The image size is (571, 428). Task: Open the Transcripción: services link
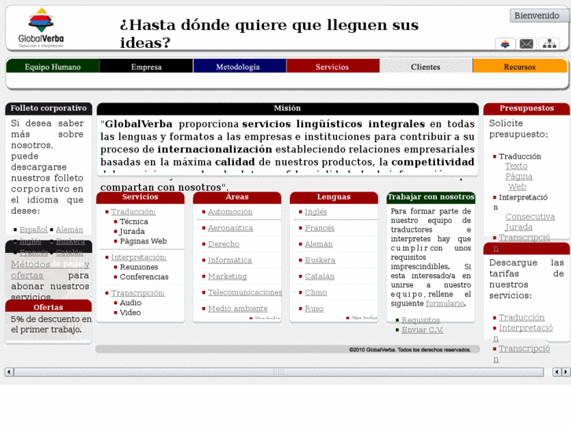point(138,293)
